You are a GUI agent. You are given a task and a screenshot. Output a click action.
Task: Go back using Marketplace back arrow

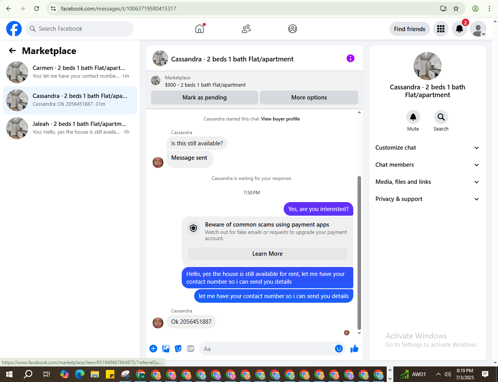(x=12, y=51)
